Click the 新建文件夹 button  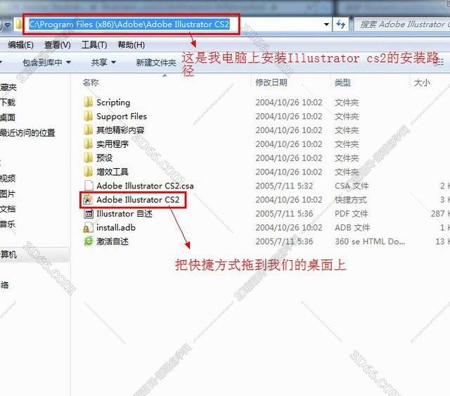tap(156, 63)
